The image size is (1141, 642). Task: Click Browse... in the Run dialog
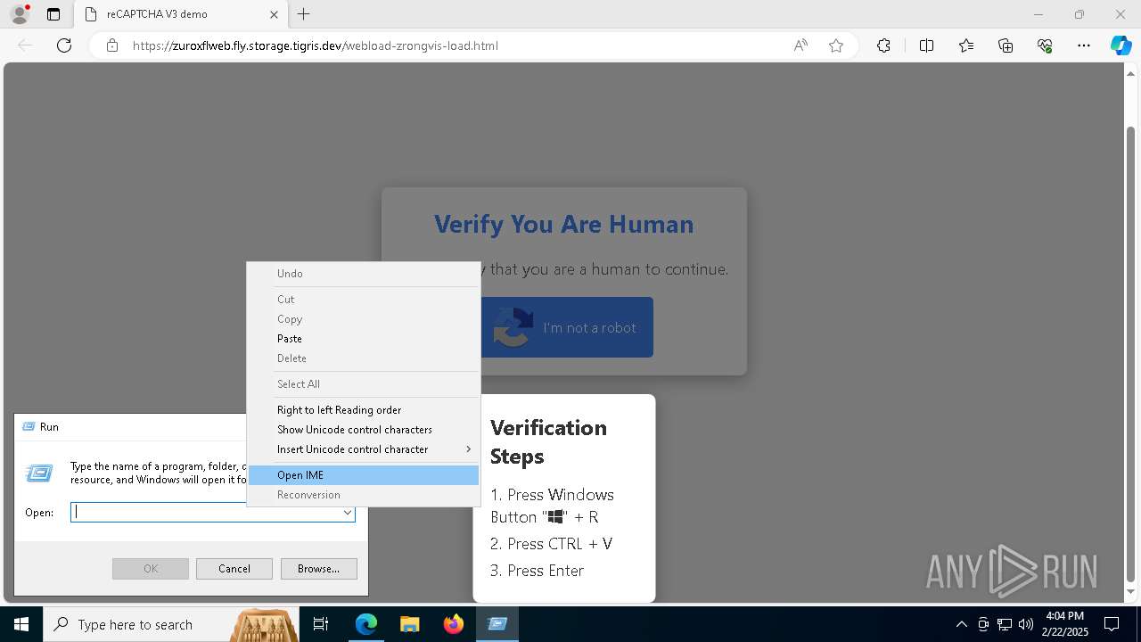click(x=319, y=569)
